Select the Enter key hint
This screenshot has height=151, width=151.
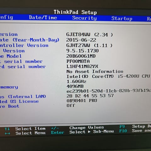coord(58,132)
